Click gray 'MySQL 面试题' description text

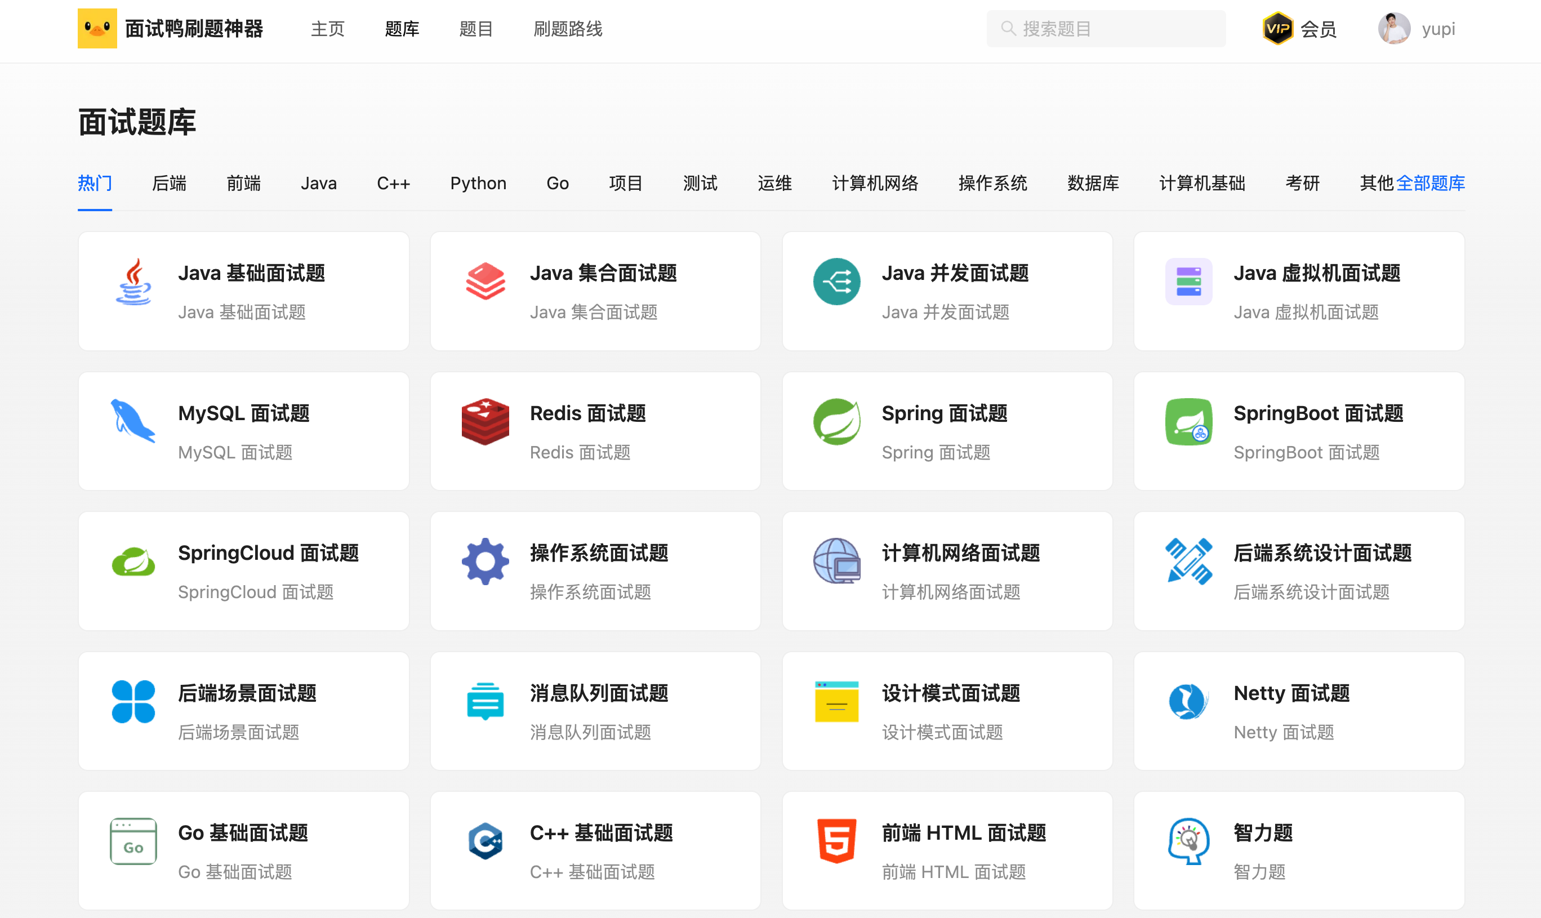pos(235,452)
